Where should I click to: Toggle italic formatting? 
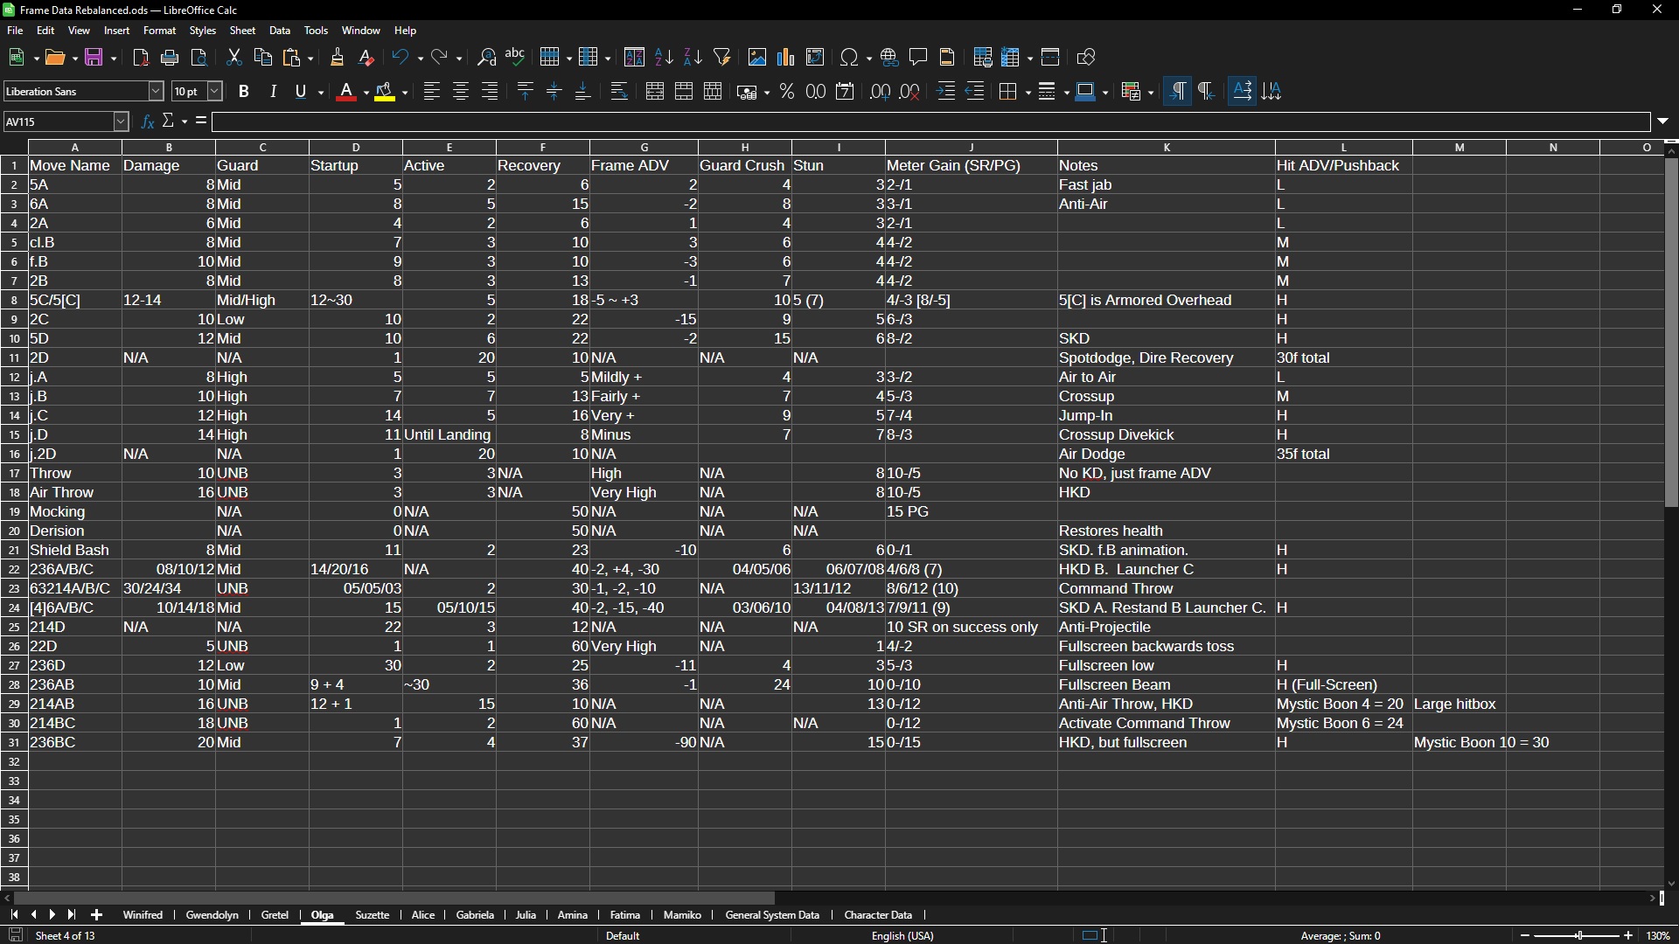pos(273,91)
